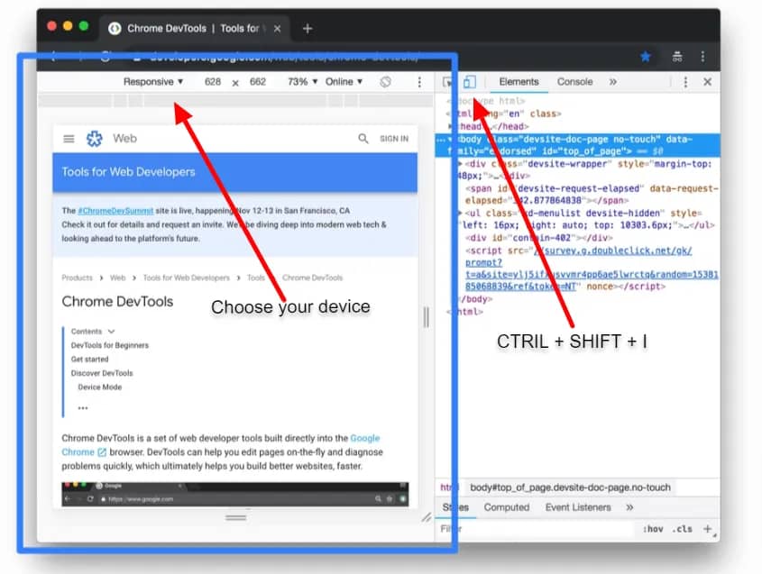Open the Responsive device dropdown

(x=153, y=82)
